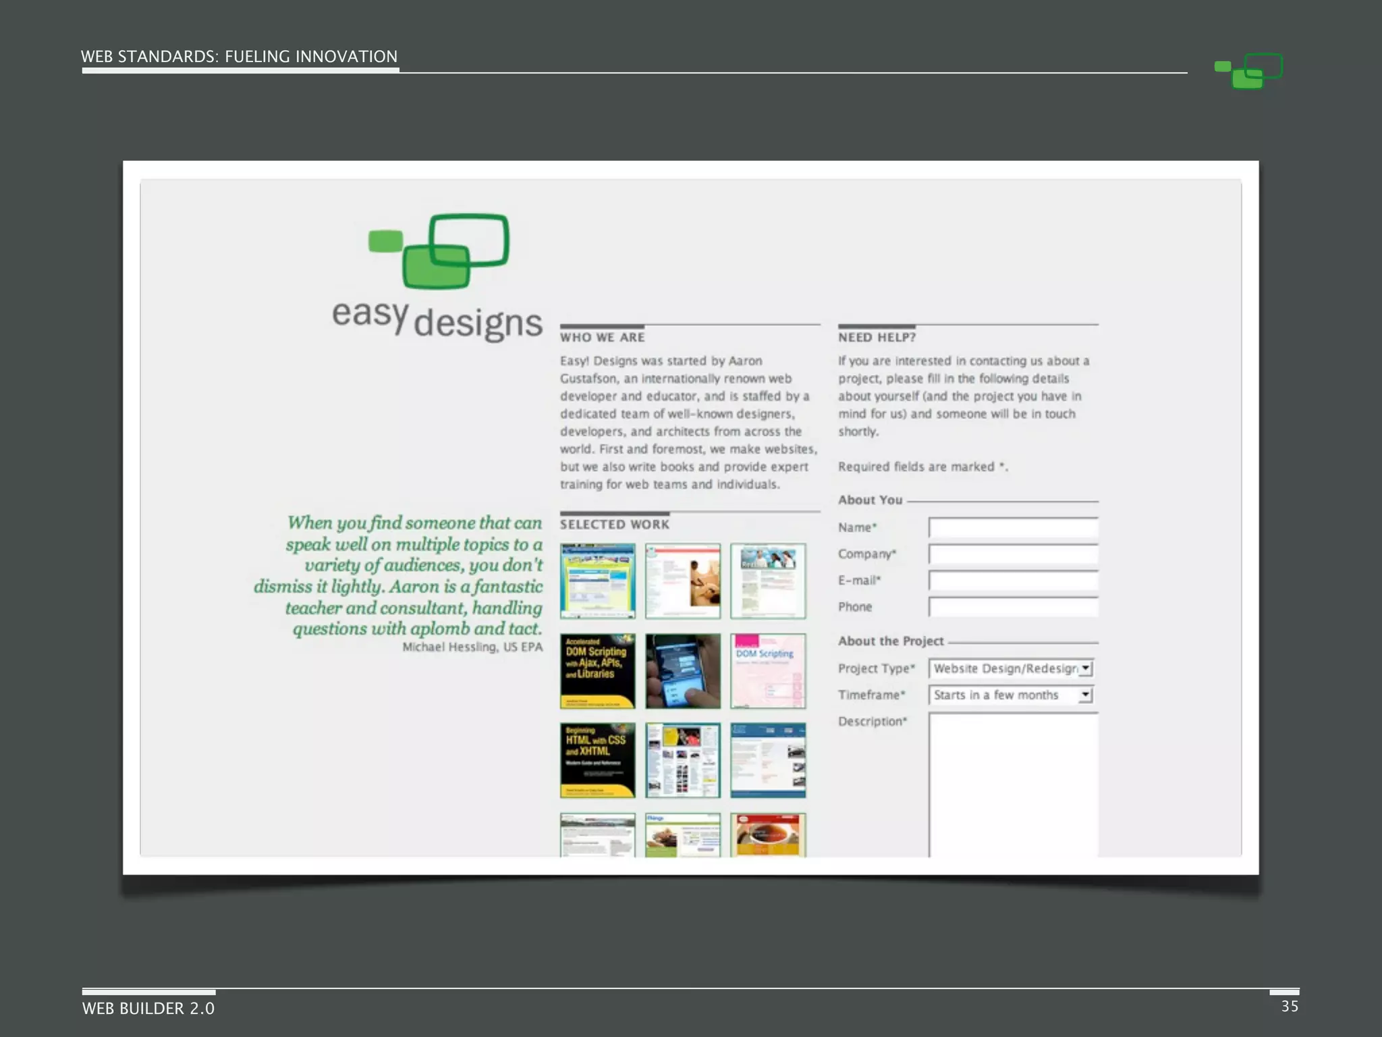The width and height of the screenshot is (1382, 1037).
Task: Focus the Name input field
Action: point(1013,527)
